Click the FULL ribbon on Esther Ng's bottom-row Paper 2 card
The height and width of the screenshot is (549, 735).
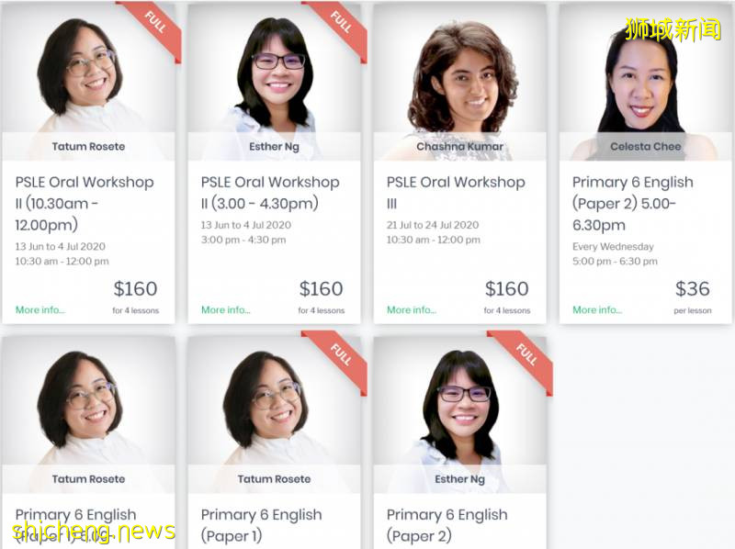point(526,355)
